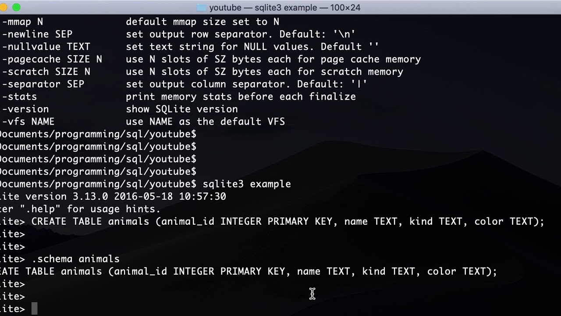This screenshot has height=316, width=561.
Task: Click the version 3.13.0 line
Action: click(113, 197)
